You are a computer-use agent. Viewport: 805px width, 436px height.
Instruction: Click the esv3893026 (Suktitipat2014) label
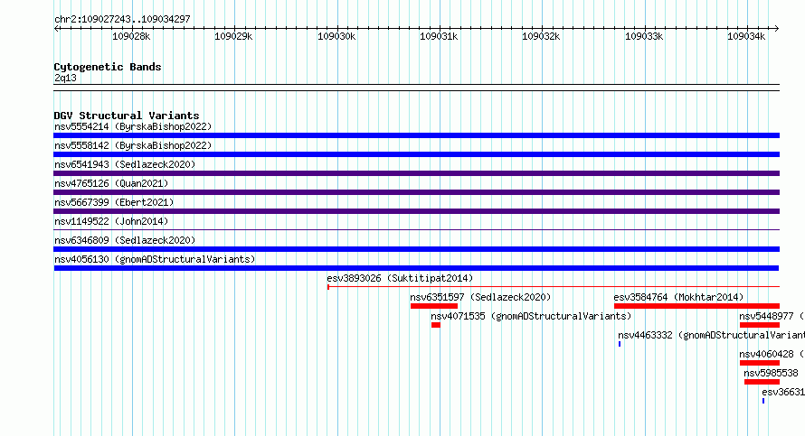(x=400, y=278)
